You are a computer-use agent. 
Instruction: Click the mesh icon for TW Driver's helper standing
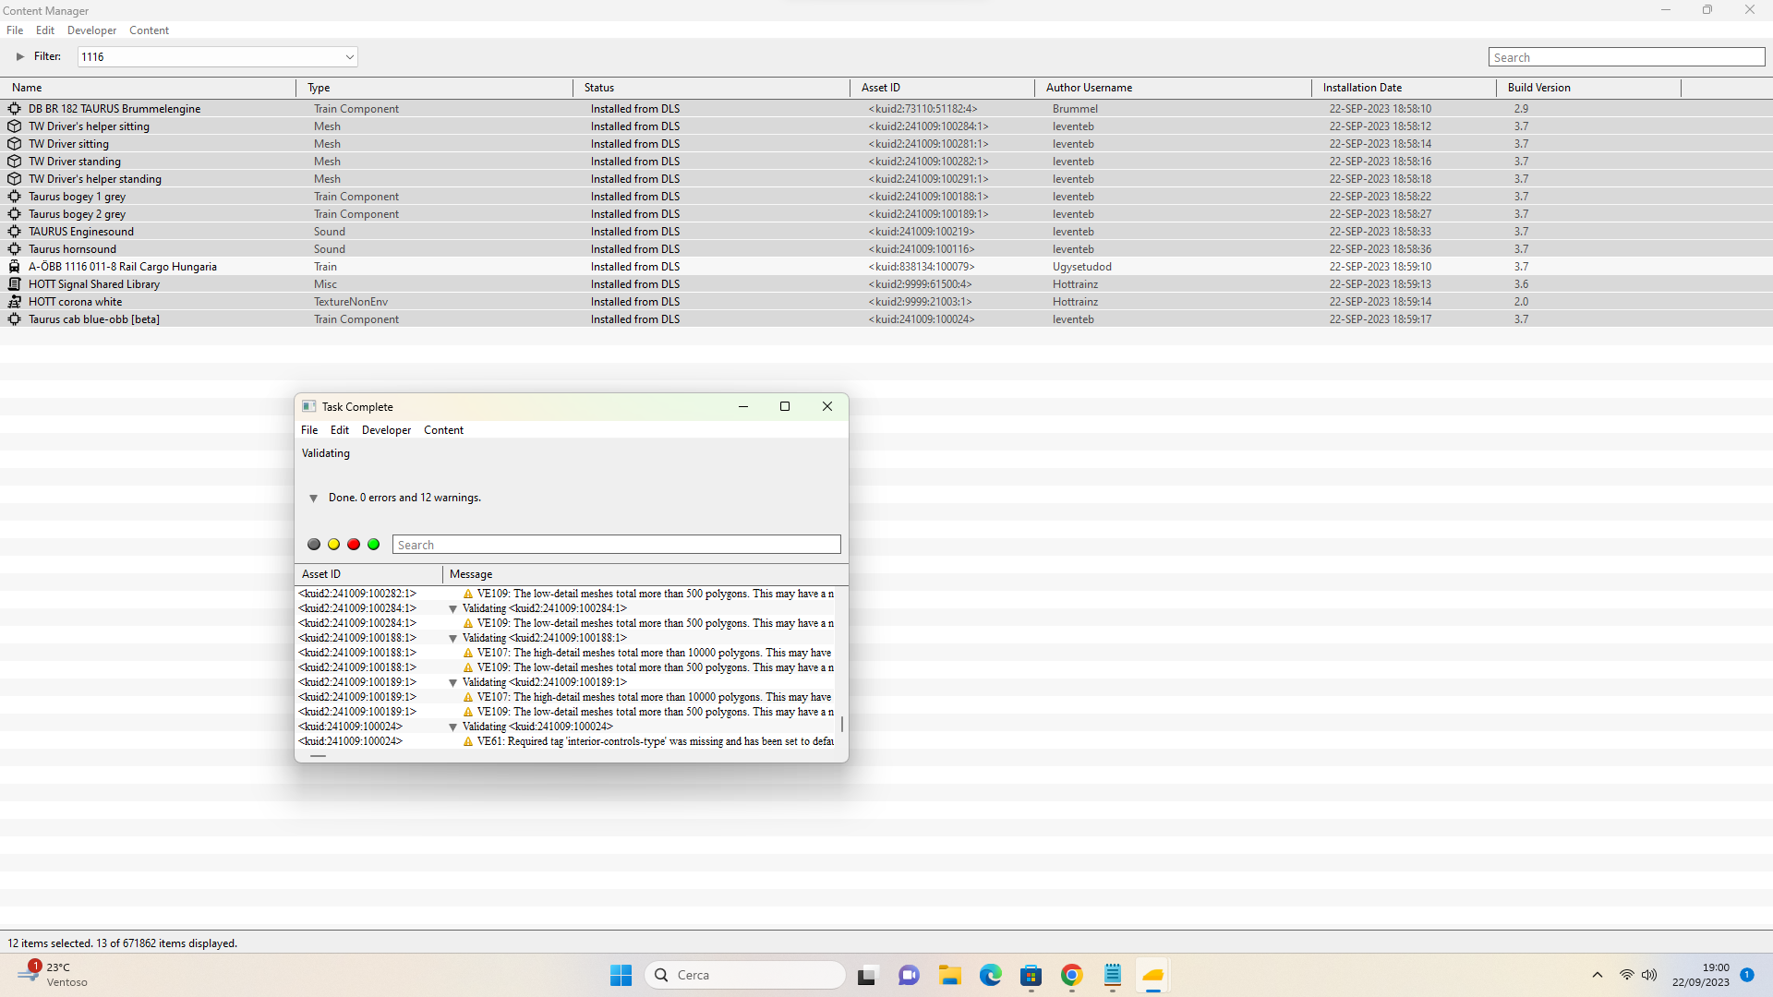(15, 179)
